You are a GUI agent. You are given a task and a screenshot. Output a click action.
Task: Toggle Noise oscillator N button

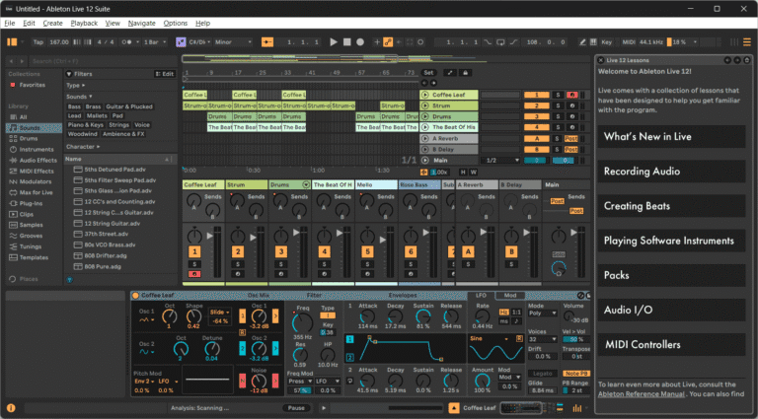[242, 381]
